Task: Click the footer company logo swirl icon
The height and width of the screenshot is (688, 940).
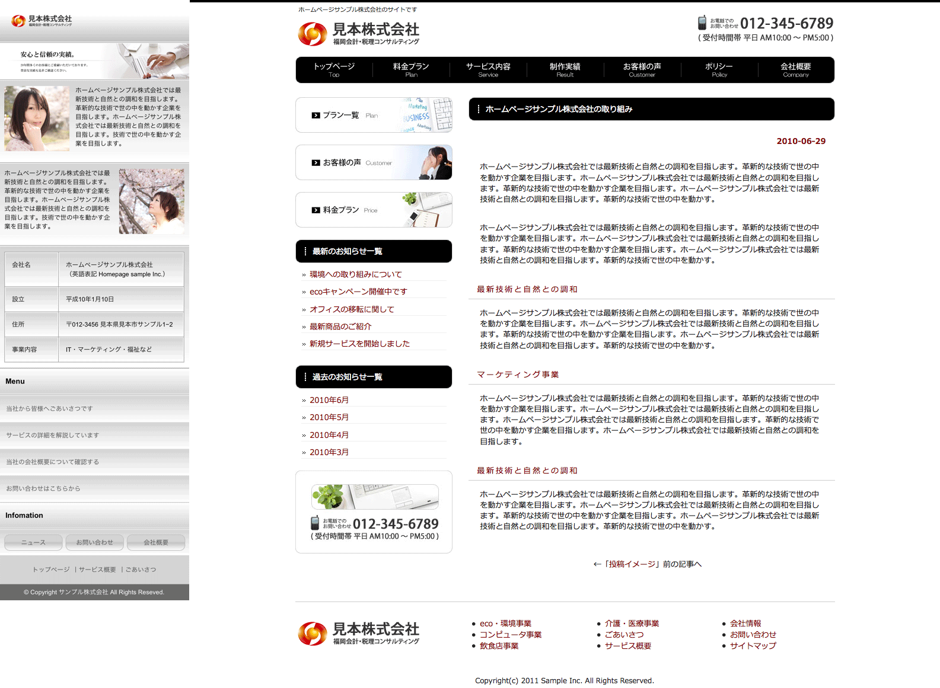Action: (312, 633)
